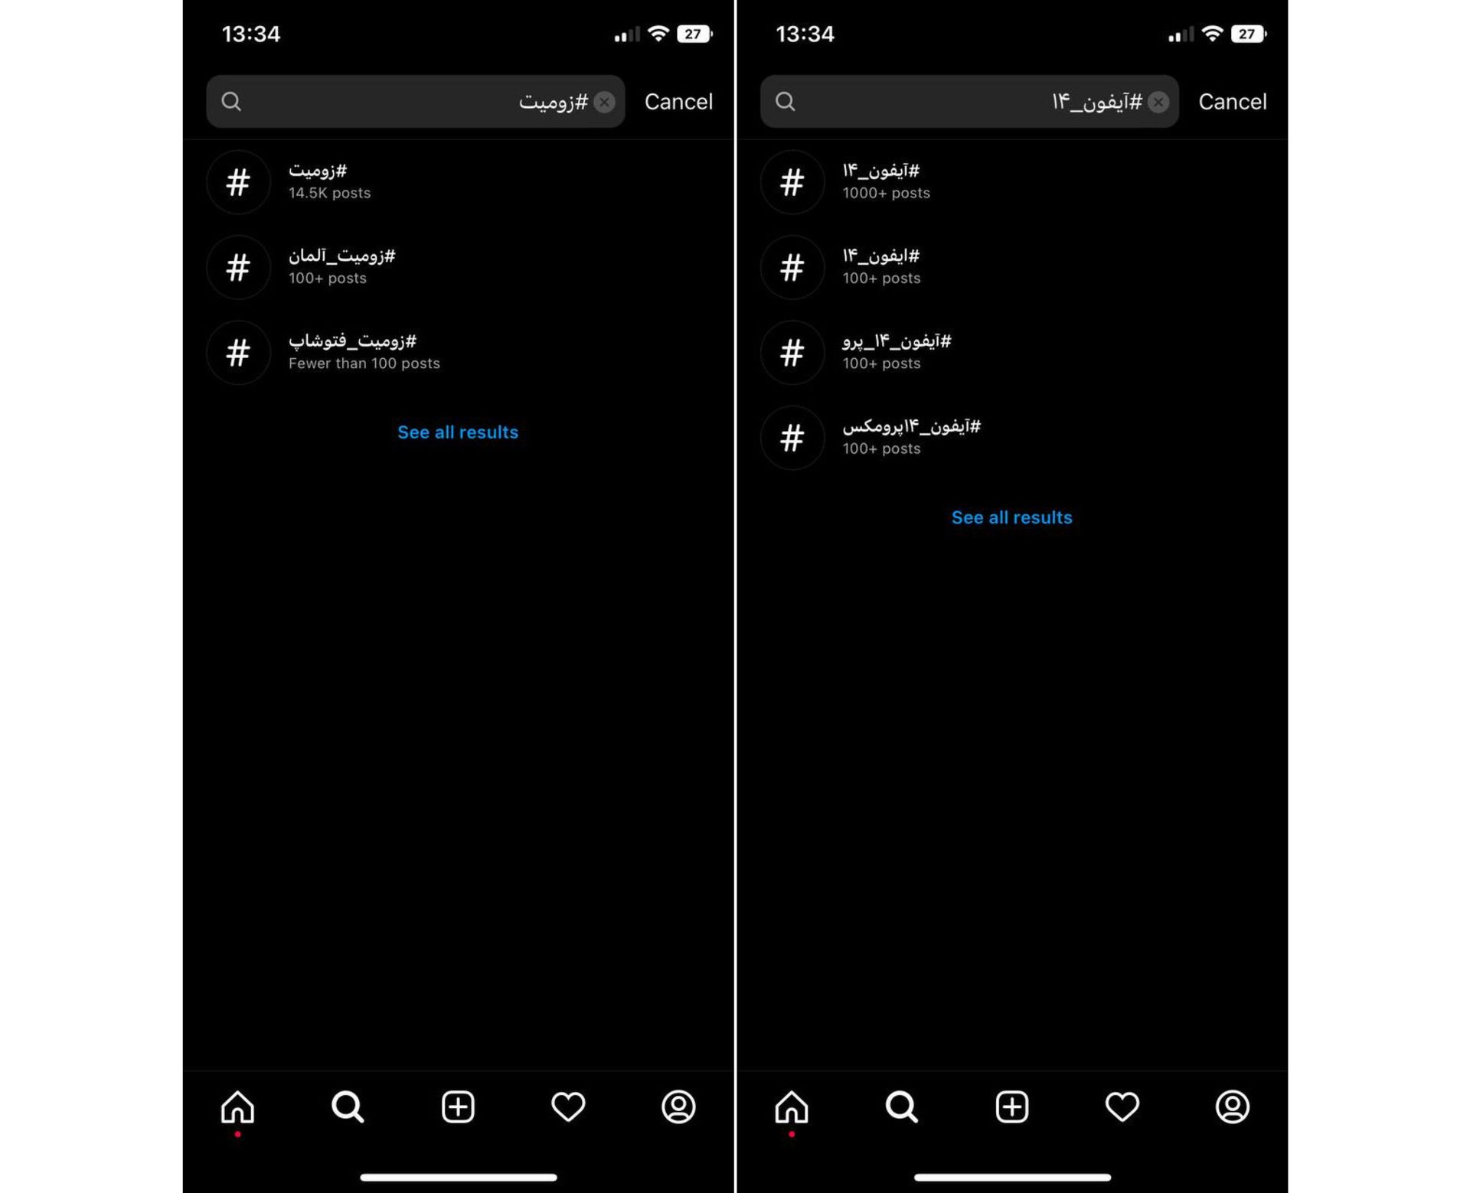Click Cancel button on left screen
The height and width of the screenshot is (1193, 1470).
[677, 101]
